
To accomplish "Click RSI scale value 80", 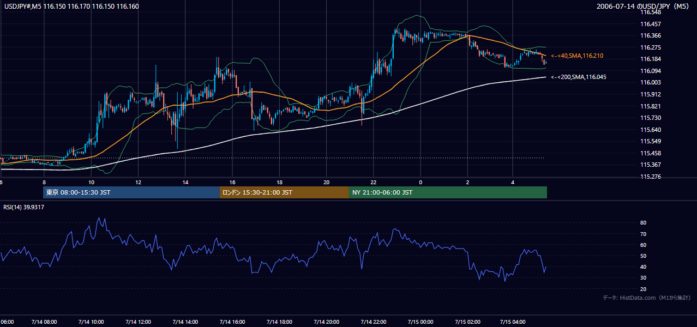I will tap(644, 223).
